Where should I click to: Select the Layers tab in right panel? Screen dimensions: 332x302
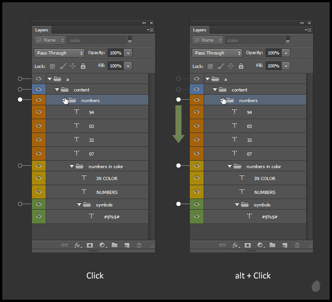tap(199, 30)
